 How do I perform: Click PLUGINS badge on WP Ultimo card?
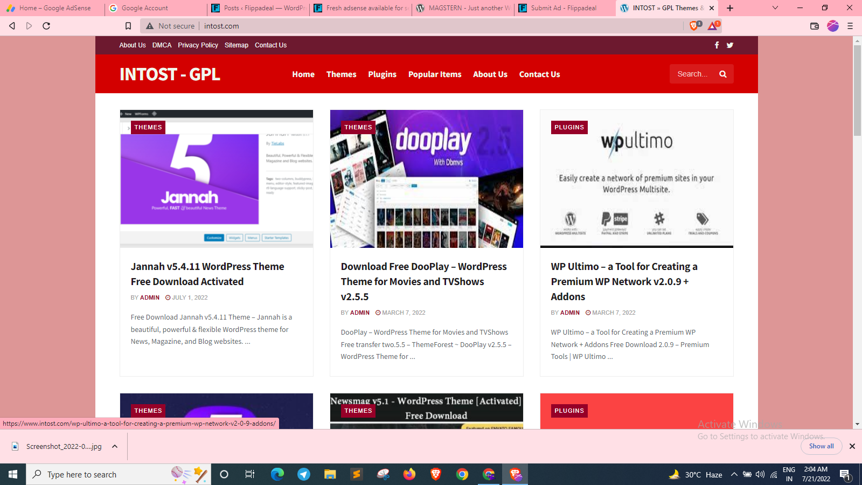point(569,127)
